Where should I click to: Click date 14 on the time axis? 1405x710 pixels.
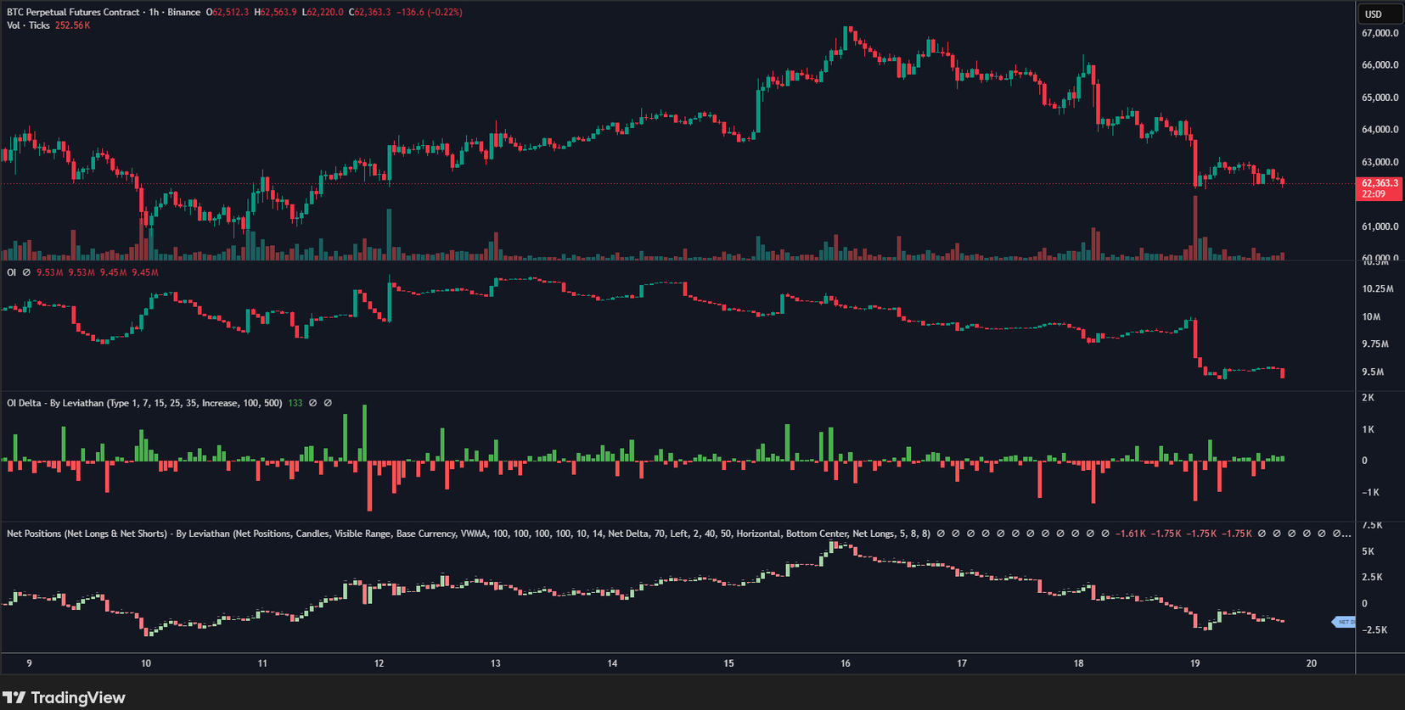[612, 663]
